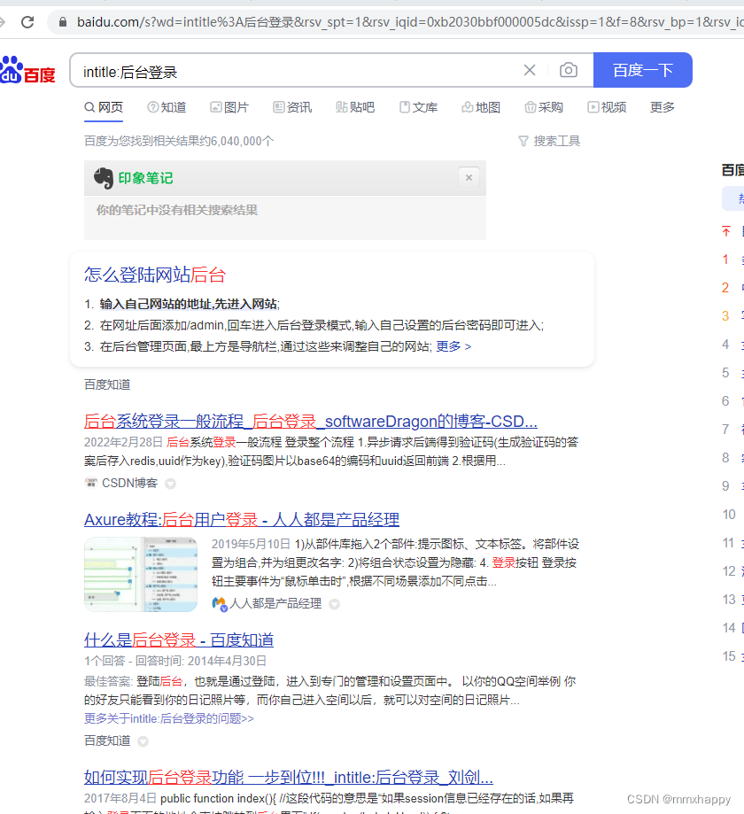Switch to the 视频 tab
Viewport: 744px width, 814px height.
607,107
